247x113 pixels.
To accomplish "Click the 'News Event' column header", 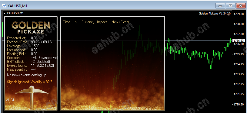I will (120, 22).
